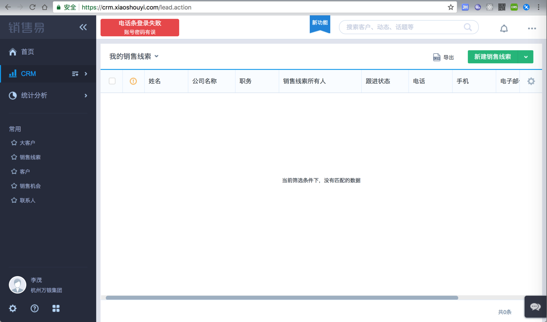The height and width of the screenshot is (322, 547).
Task: Open the JH browser extension
Action: click(465, 7)
